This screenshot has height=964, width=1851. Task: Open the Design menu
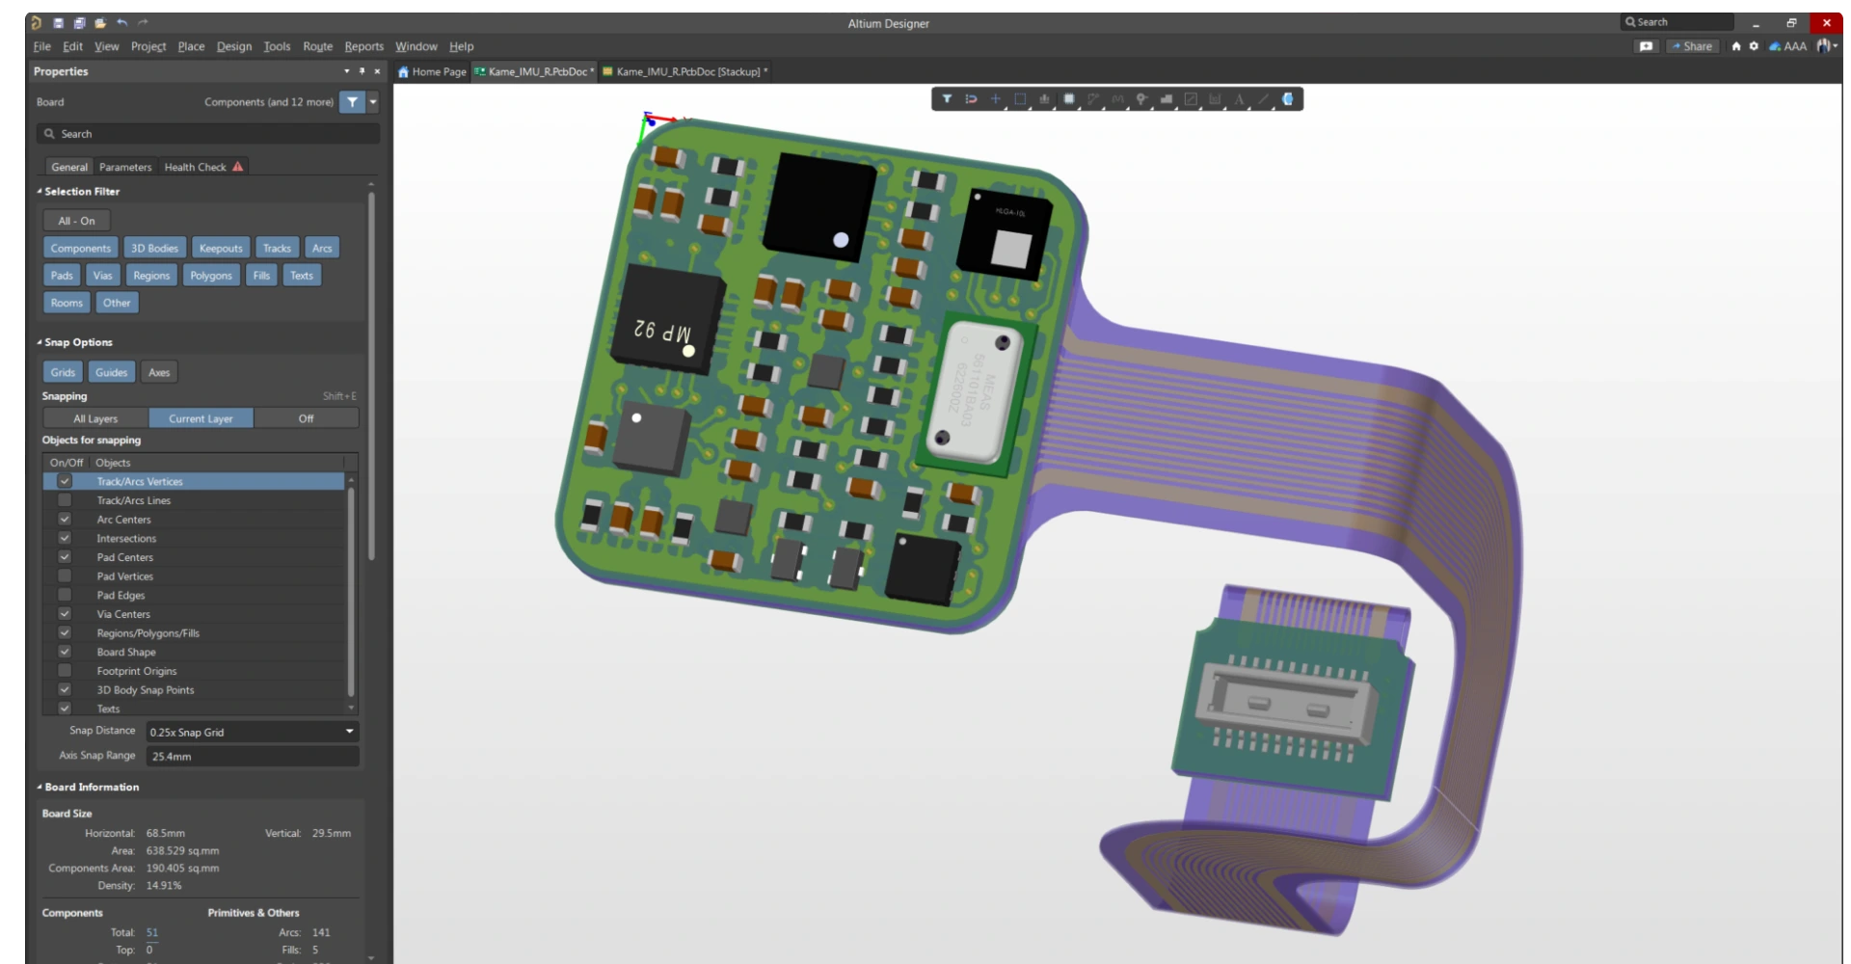[234, 46]
